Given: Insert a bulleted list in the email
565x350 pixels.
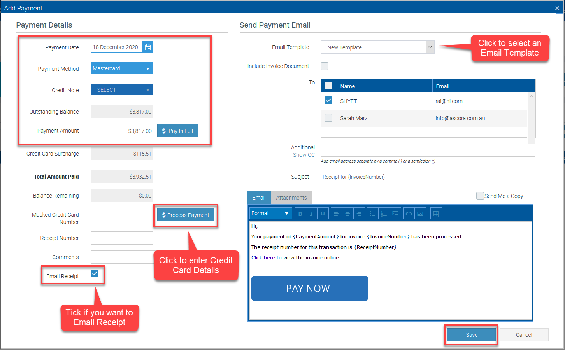Looking at the screenshot, I should pos(372,213).
